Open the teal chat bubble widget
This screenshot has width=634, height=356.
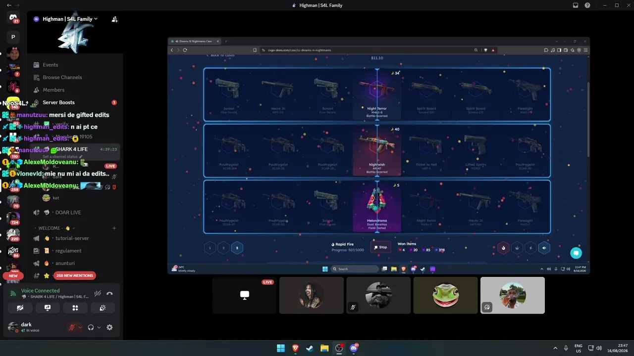coord(576,253)
